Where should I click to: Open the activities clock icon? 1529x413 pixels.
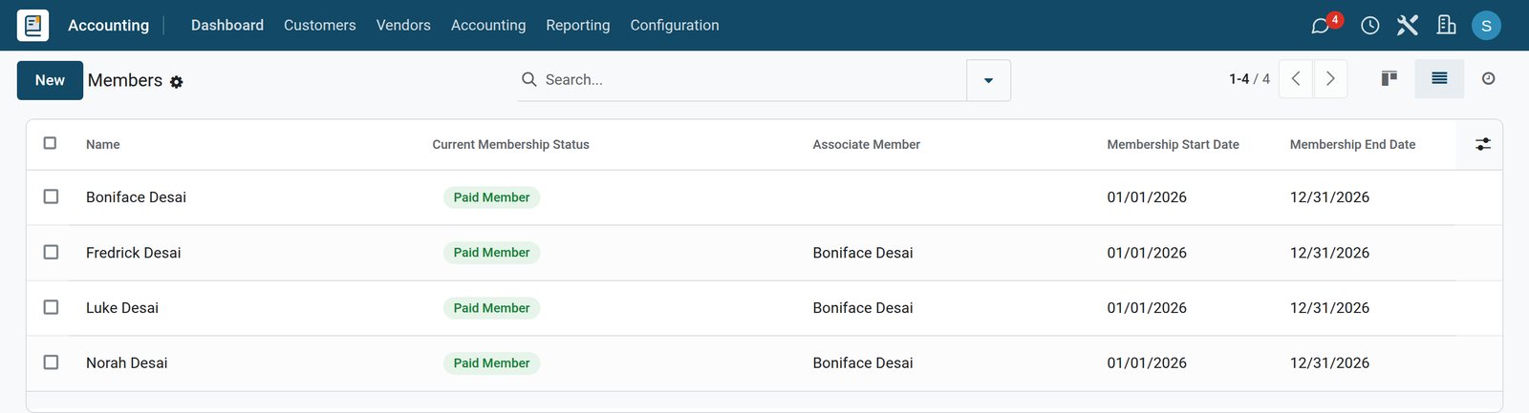point(1370,26)
